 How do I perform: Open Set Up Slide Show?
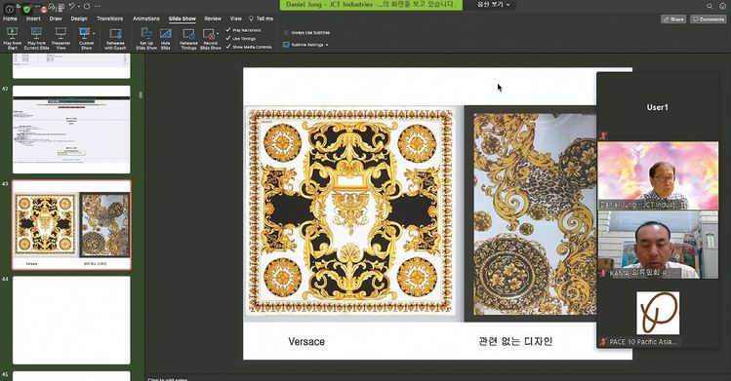(146, 38)
